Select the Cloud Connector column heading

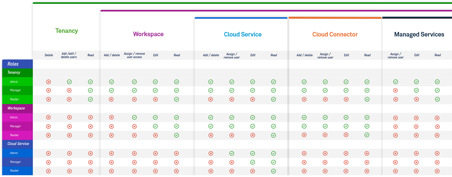tap(335, 34)
